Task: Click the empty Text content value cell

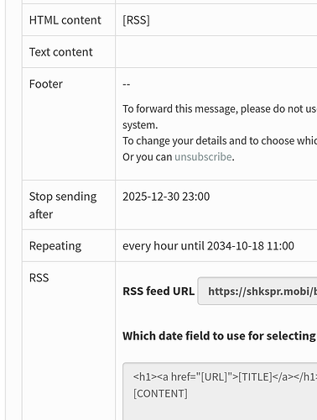Action: (216, 52)
